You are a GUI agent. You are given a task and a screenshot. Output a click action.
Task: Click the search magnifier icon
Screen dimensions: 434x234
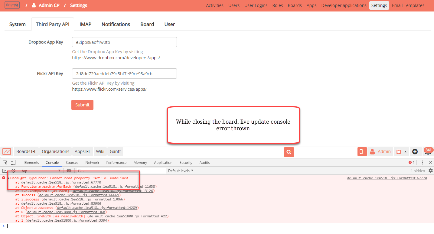(x=289, y=152)
